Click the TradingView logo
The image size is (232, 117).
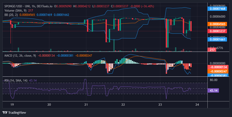click(x=14, y=112)
